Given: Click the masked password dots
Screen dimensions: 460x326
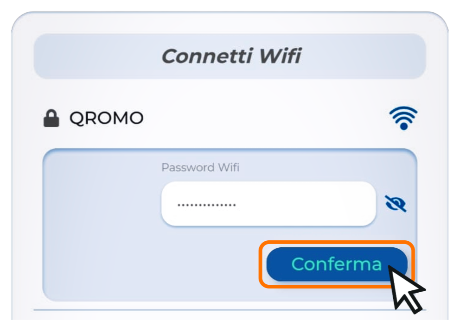Looking at the screenshot, I should 207,204.
